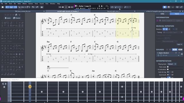Click the zoom magnifier icon

point(19,7)
